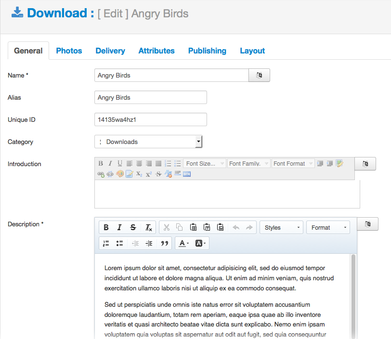Click the Redo arrow in Description toolbar
The image size is (391, 339).
click(x=249, y=227)
